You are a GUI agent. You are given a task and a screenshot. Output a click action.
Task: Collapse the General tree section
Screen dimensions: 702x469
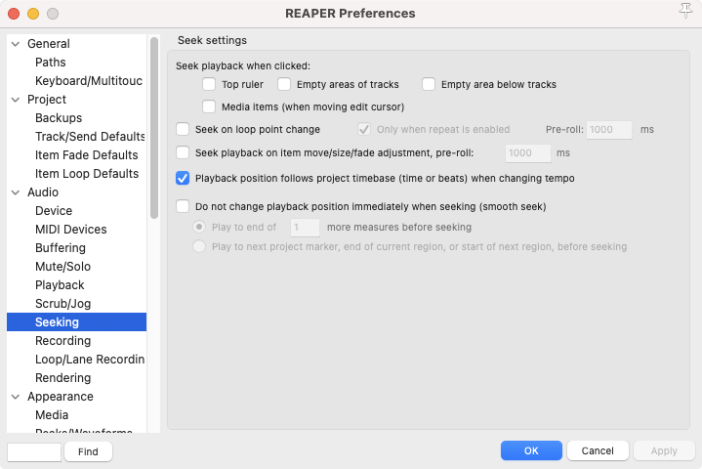point(15,45)
